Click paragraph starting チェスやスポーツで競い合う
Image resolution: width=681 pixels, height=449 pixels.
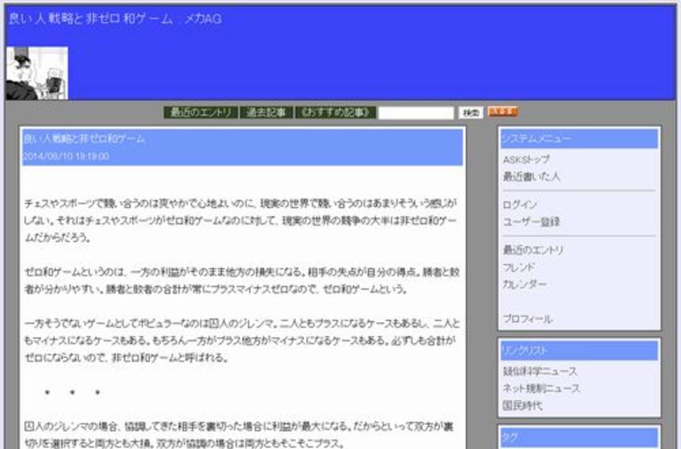[x=241, y=220]
